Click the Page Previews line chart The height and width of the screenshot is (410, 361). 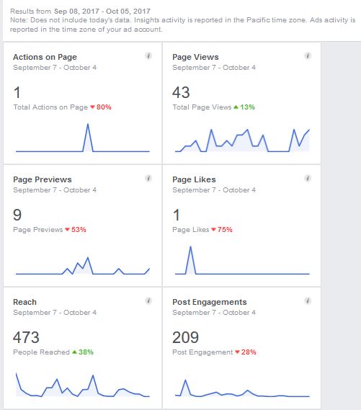(83, 266)
